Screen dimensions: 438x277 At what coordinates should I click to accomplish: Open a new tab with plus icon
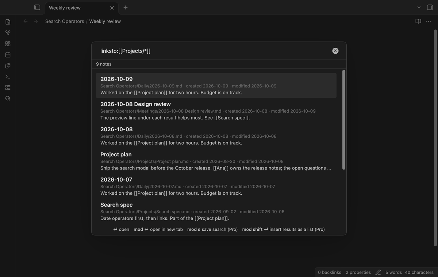(126, 7)
